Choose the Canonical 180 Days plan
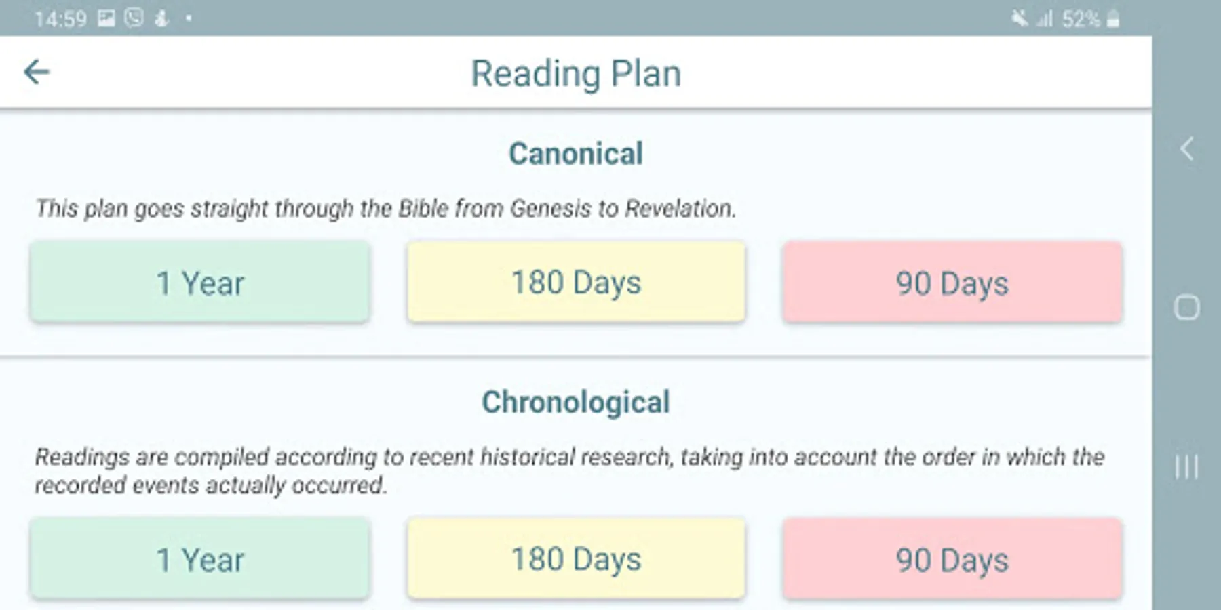Viewport: 1221px width, 610px height. click(x=576, y=282)
